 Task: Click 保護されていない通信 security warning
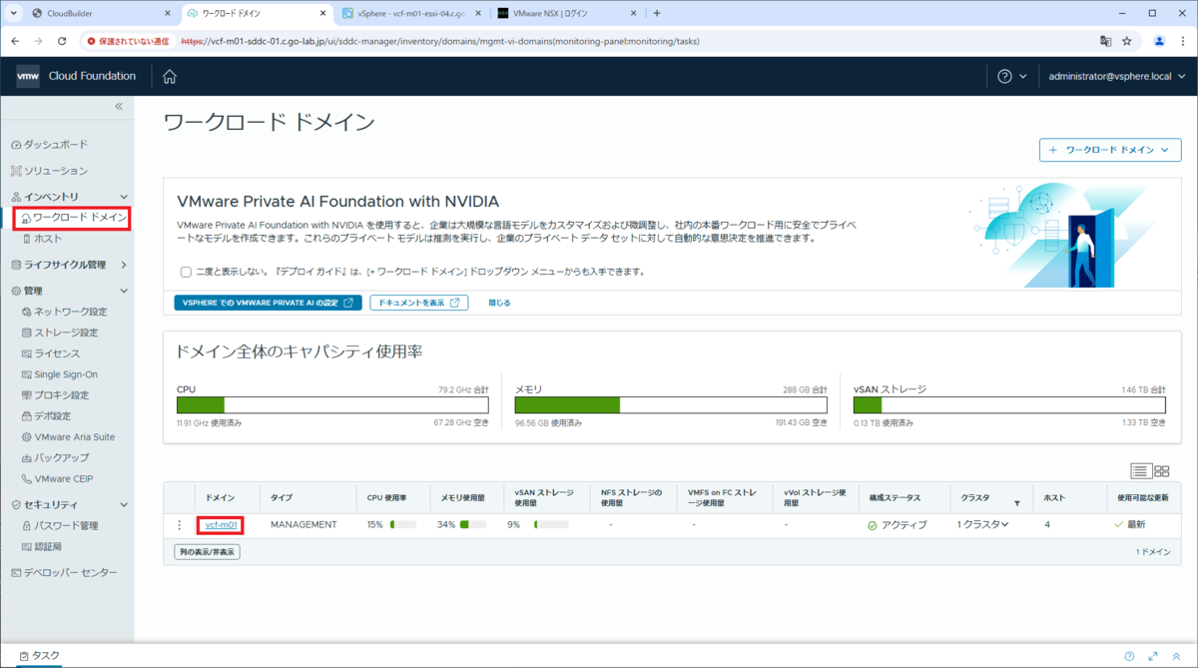click(127, 41)
